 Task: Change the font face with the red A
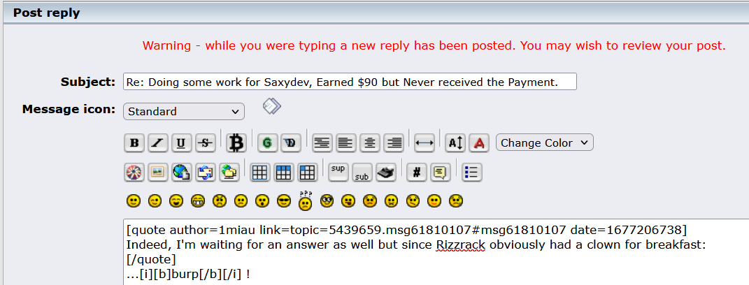[479, 143]
